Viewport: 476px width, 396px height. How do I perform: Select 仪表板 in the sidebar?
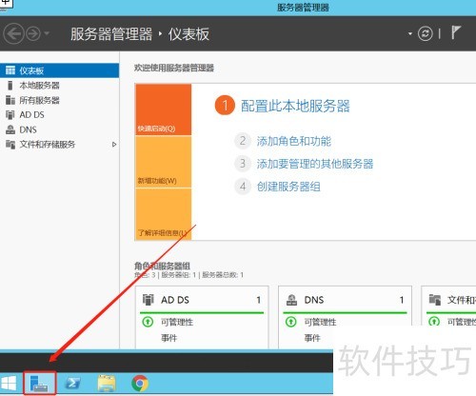pos(59,70)
